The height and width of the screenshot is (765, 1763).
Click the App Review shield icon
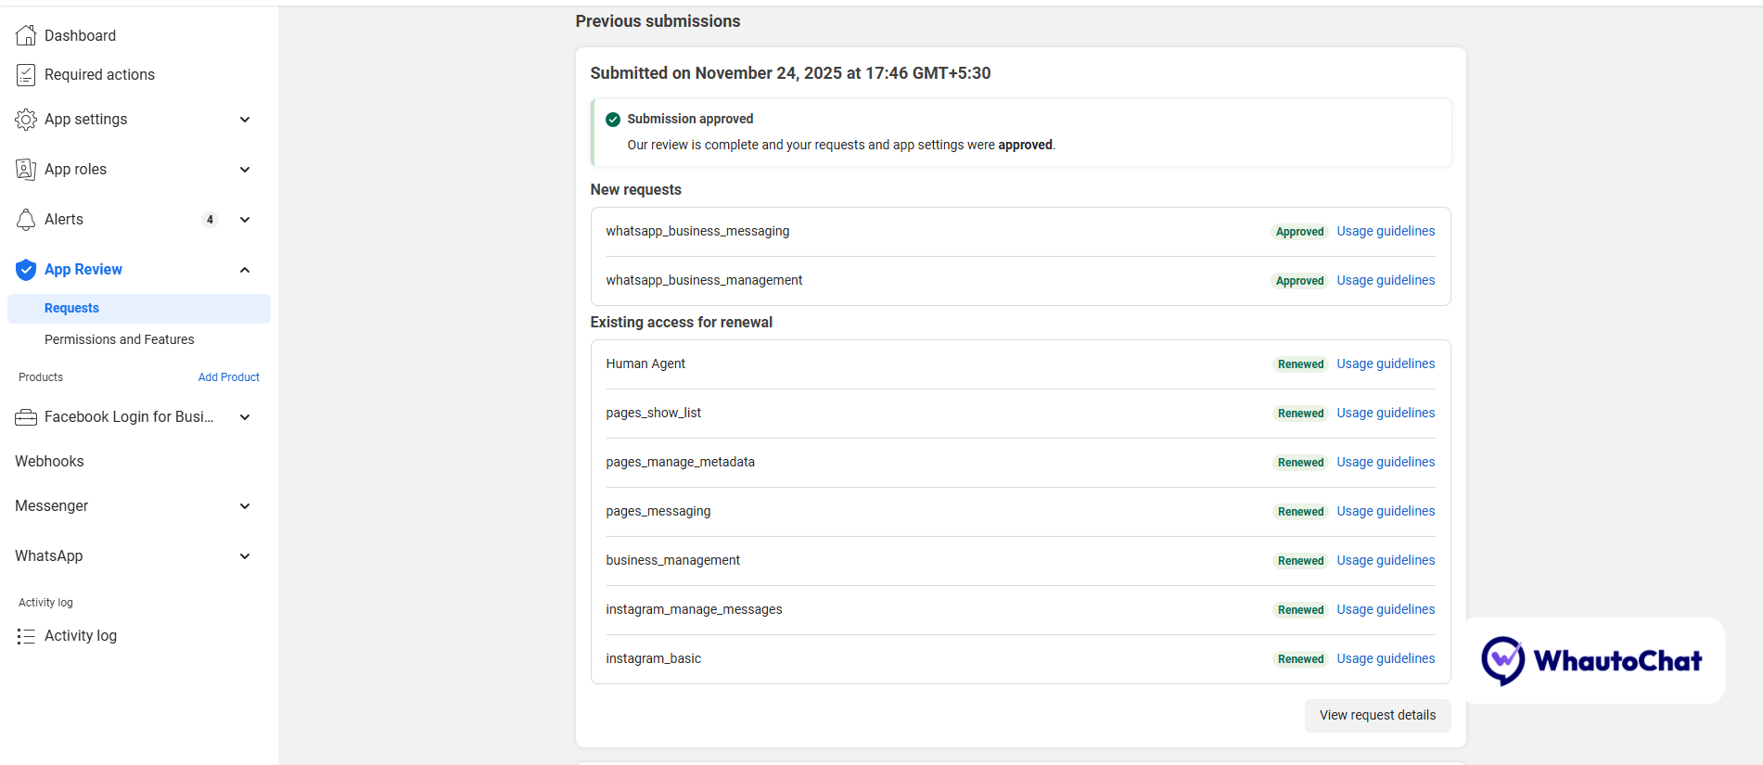26,270
